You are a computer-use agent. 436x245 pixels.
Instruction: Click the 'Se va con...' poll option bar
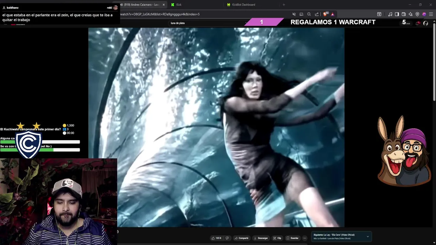coord(40,150)
